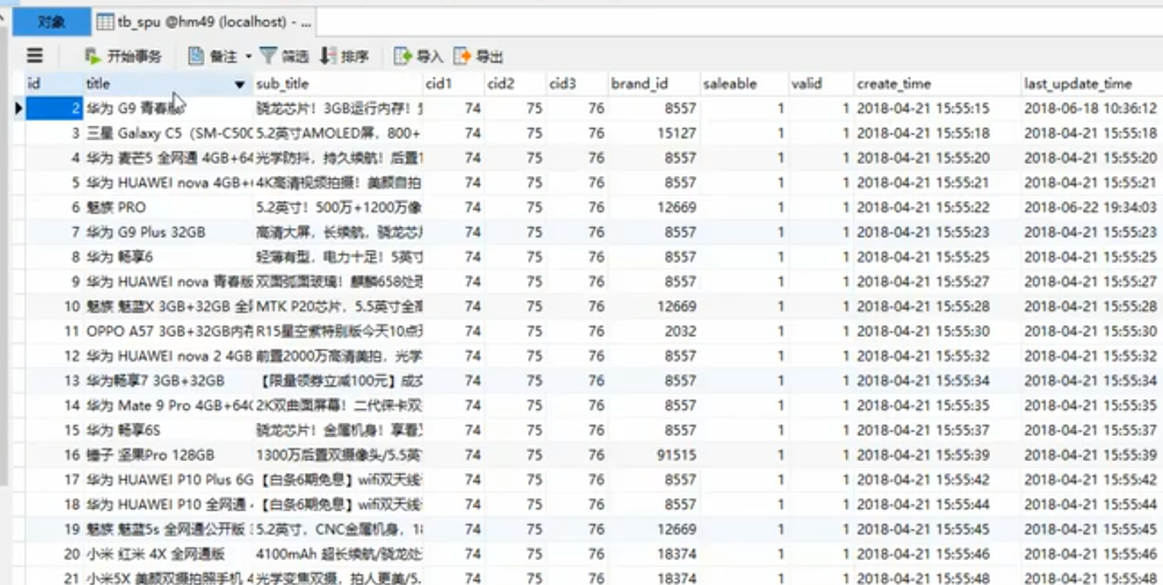Click the Sort (排序) button
Viewport: 1163px width, 585px height.
(344, 56)
